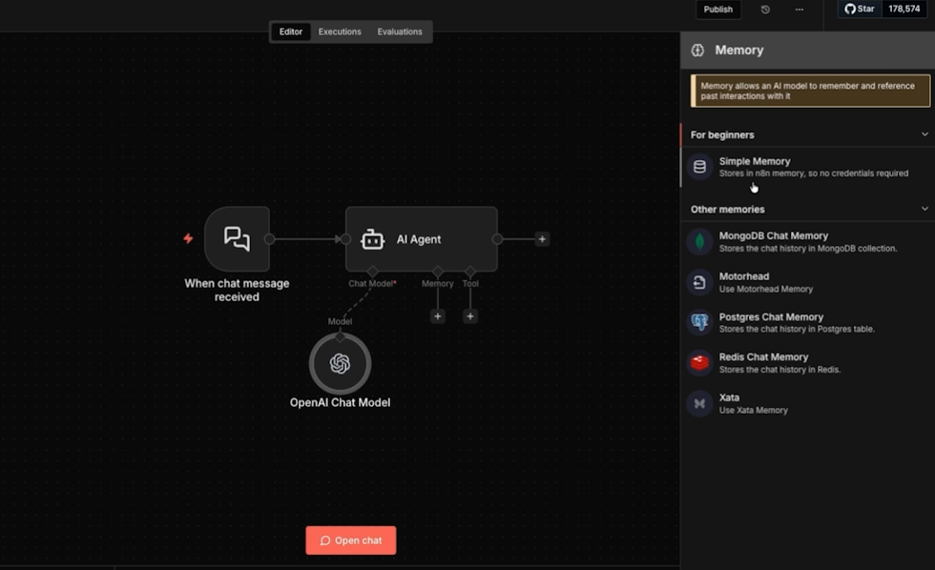
Task: Click 'Use Motorhead Memory' description
Action: point(765,290)
